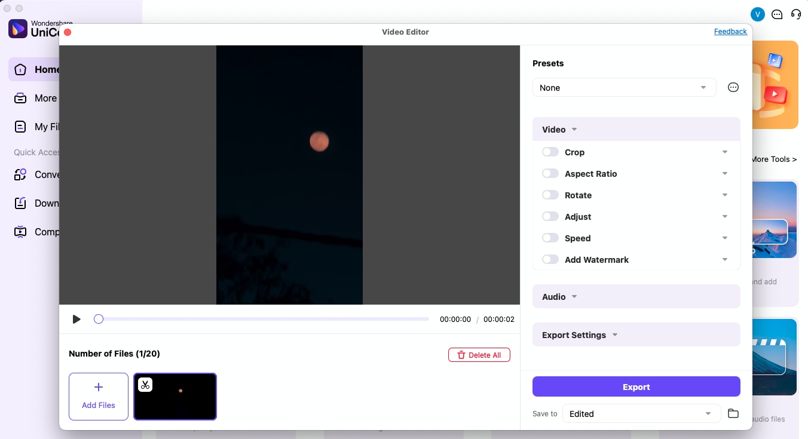Expand the Crop options arrow
The image size is (808, 439).
click(725, 152)
